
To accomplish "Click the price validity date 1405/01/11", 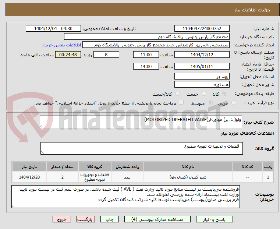I will coord(202,66).
